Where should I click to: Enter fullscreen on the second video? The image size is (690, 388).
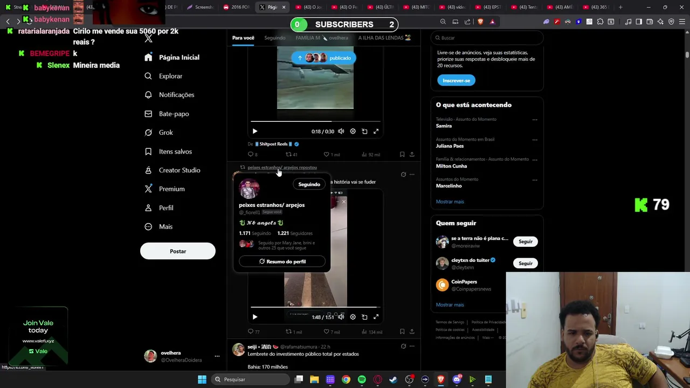coord(376,317)
